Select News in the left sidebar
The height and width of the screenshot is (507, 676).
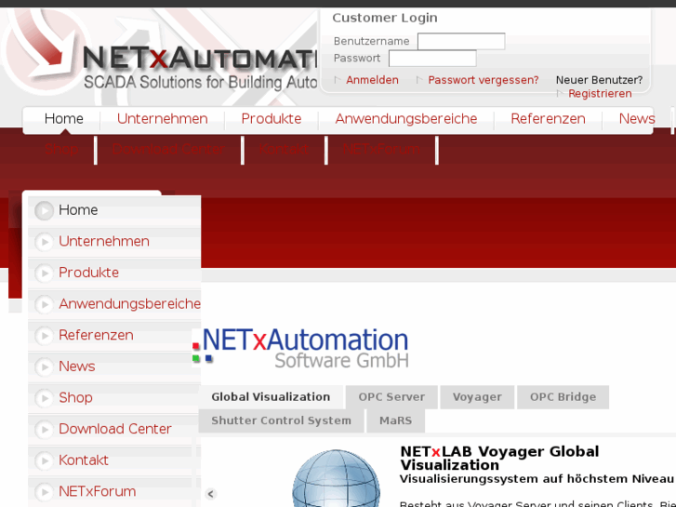[x=77, y=367]
